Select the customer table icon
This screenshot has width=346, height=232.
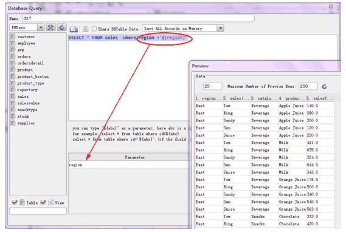(x=13, y=36)
